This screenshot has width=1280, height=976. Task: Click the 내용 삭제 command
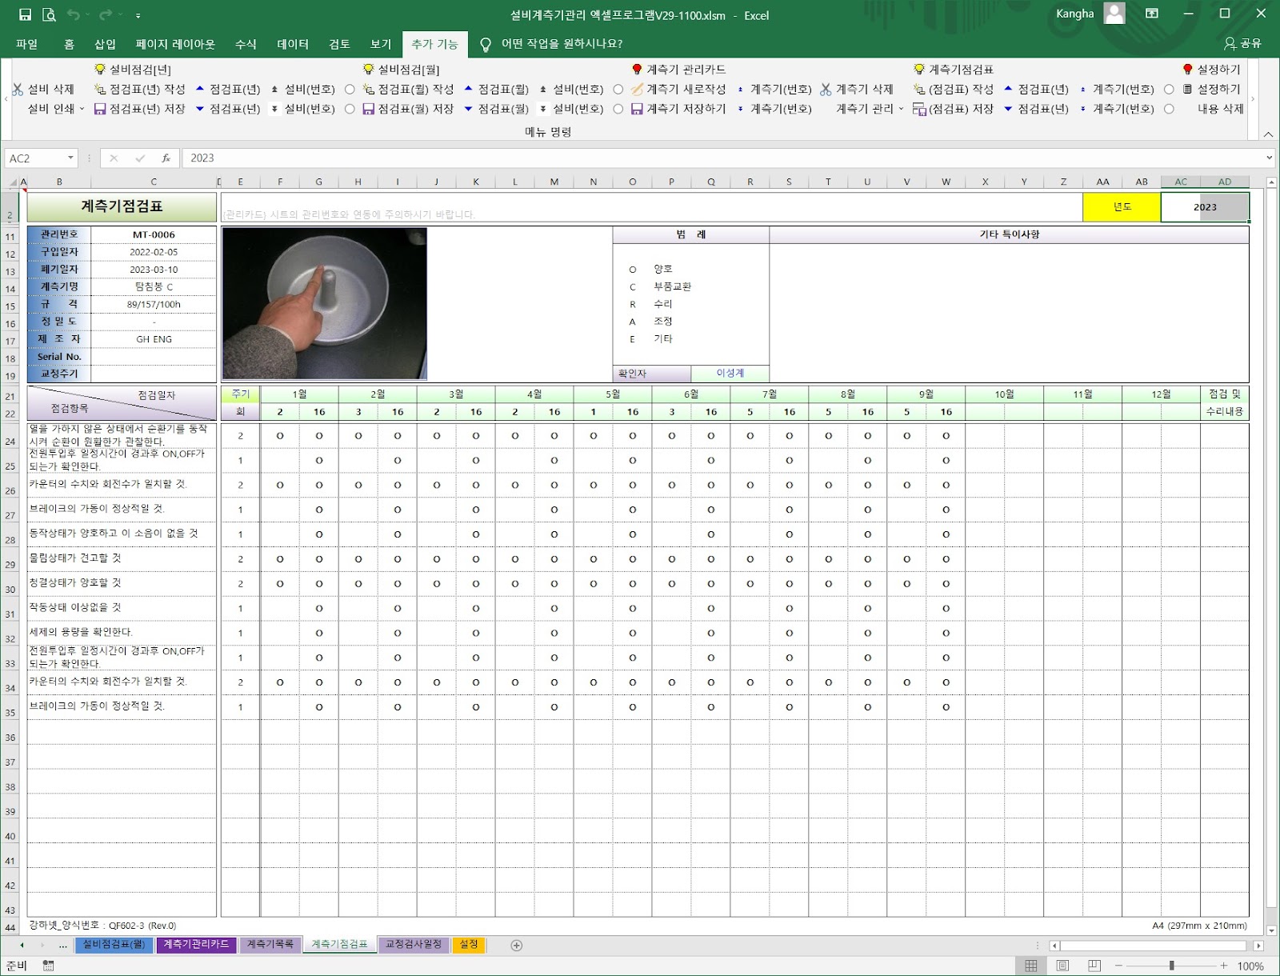(1220, 109)
